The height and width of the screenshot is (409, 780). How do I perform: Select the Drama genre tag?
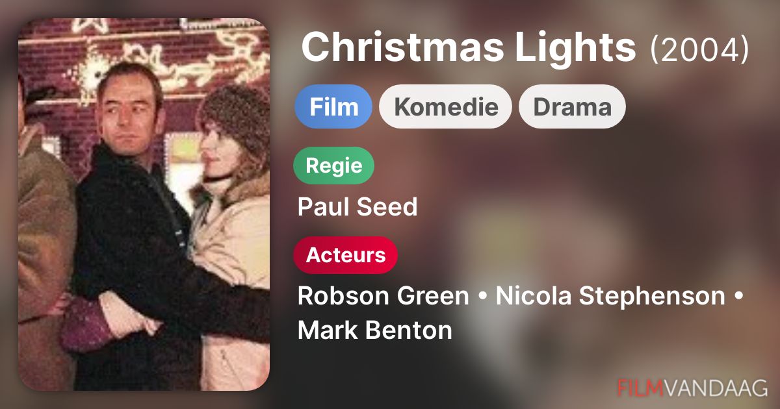point(572,106)
